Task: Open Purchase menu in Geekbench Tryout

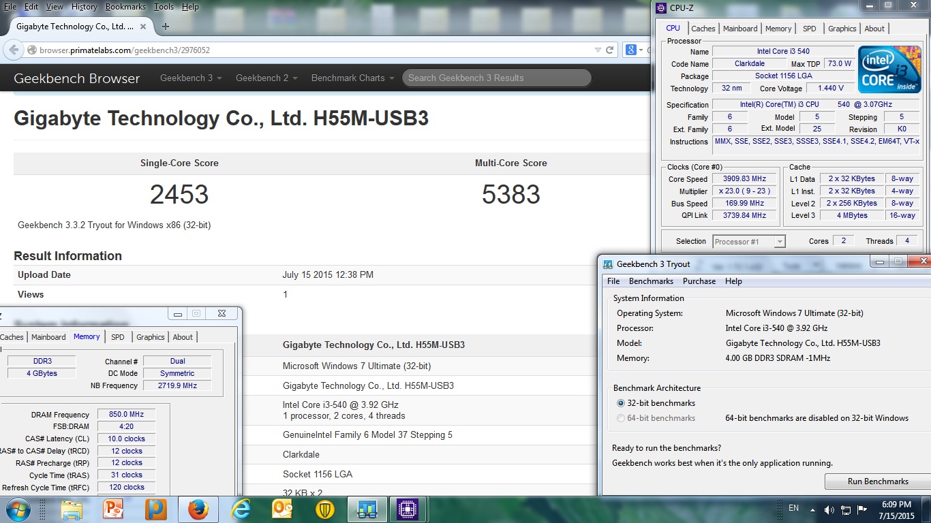Action: (x=699, y=281)
